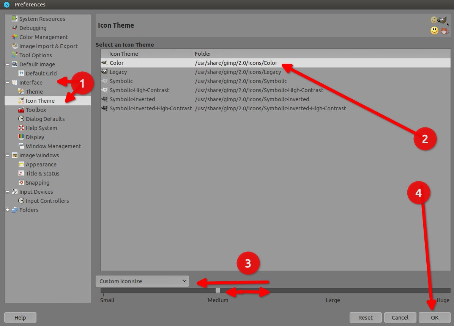Click the System Resources icon in sidebar
This screenshot has width=454, height=326.
coord(14,19)
